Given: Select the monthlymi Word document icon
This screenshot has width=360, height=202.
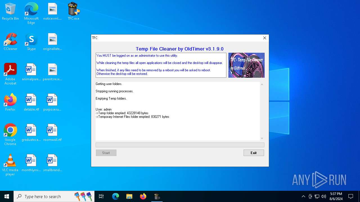Looking at the screenshot, I should [x=31, y=163].
